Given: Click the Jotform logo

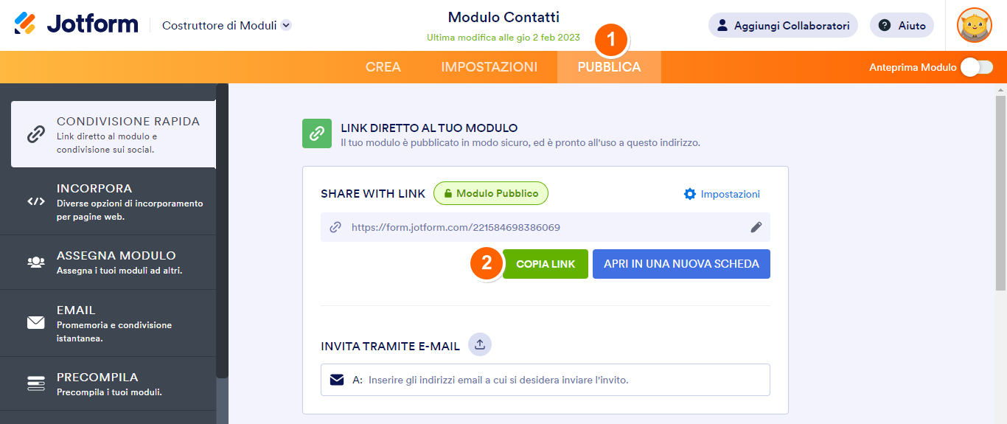Looking at the screenshot, I should [76, 24].
